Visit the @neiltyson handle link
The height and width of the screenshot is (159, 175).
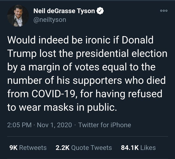[x=49, y=20]
